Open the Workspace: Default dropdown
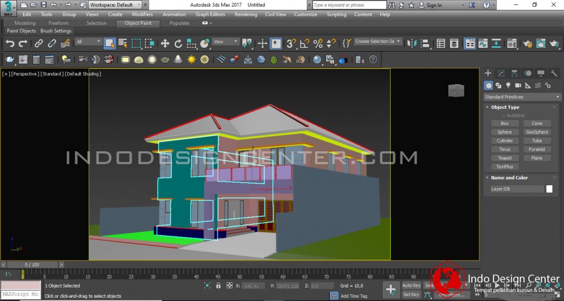 pos(115,4)
